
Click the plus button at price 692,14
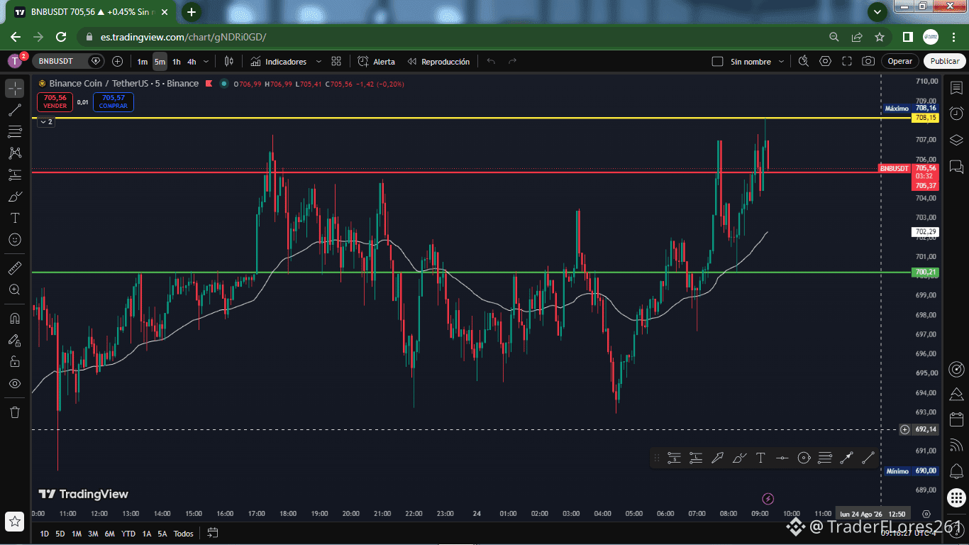904,429
